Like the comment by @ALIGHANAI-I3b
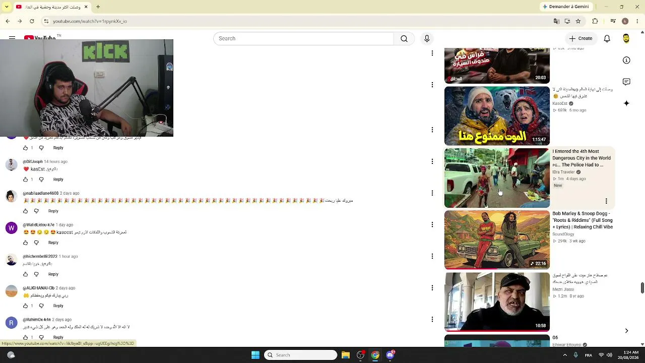The height and width of the screenshot is (363, 645). click(25, 306)
